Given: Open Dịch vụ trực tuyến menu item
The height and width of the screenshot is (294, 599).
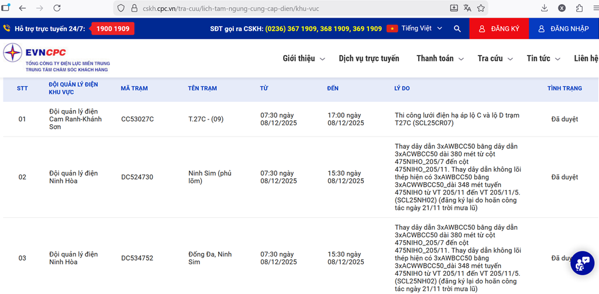Looking at the screenshot, I should [x=369, y=59].
